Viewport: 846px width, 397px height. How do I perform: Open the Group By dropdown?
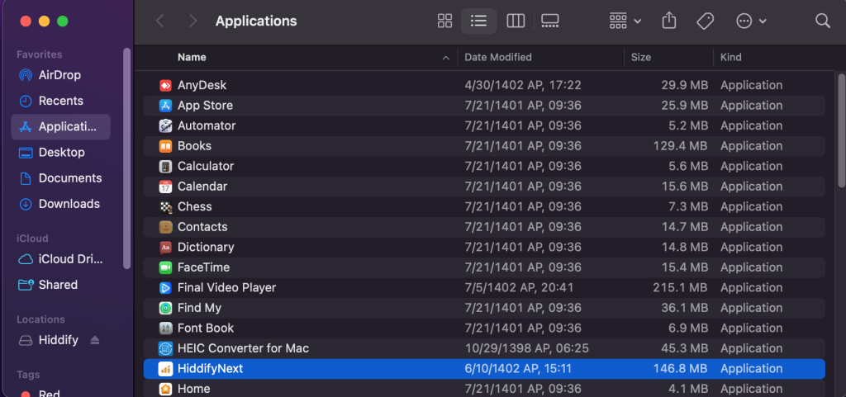(x=625, y=21)
